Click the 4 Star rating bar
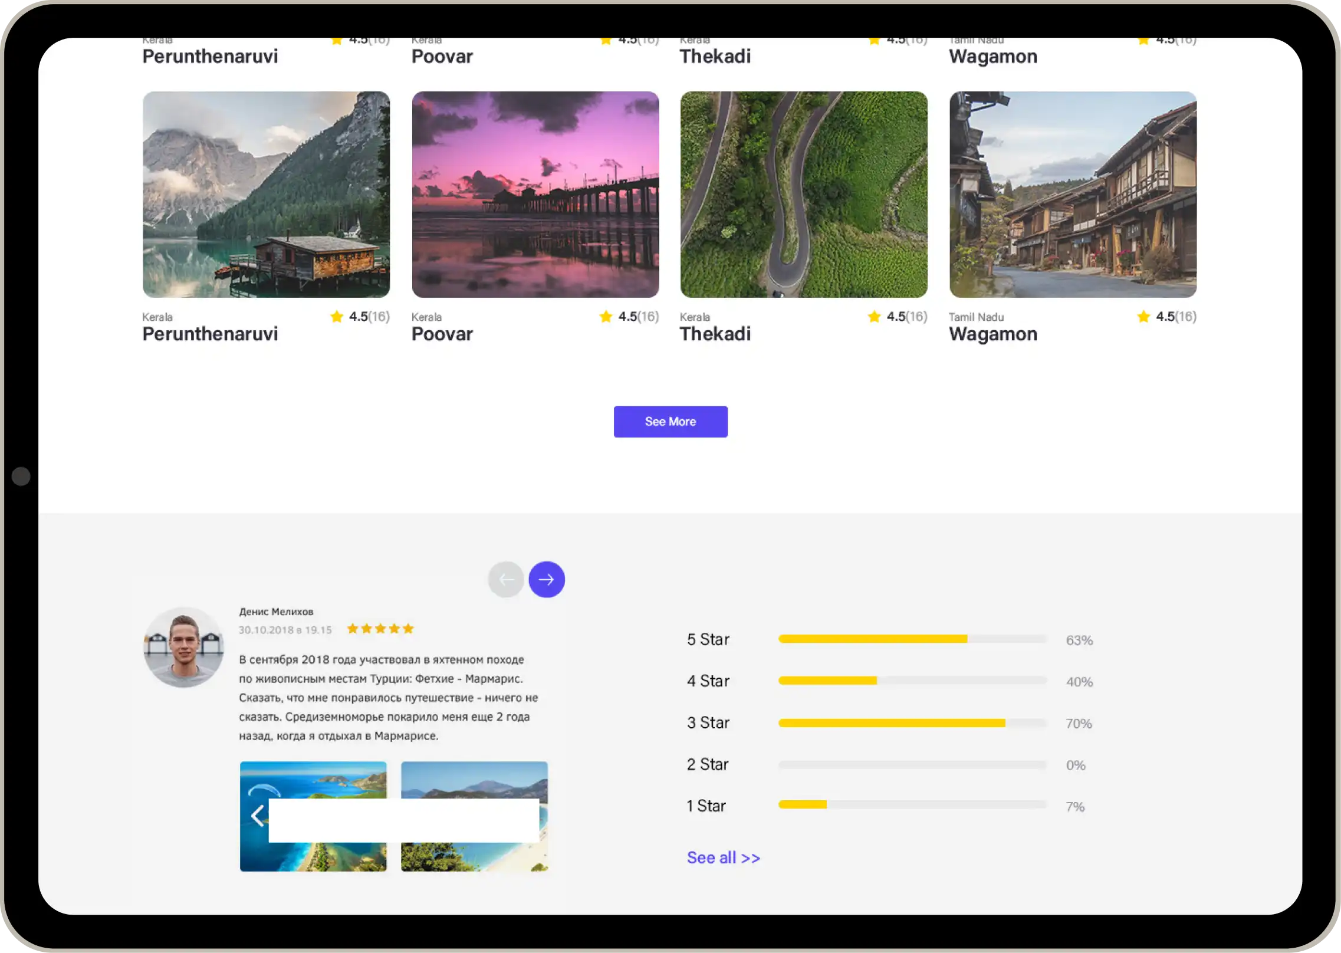This screenshot has height=953, width=1341. (x=912, y=681)
